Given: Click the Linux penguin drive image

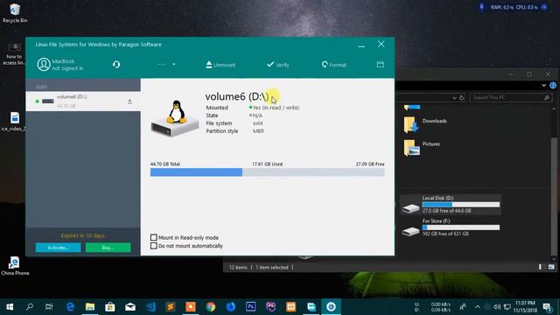Looking at the screenshot, I should [175, 118].
